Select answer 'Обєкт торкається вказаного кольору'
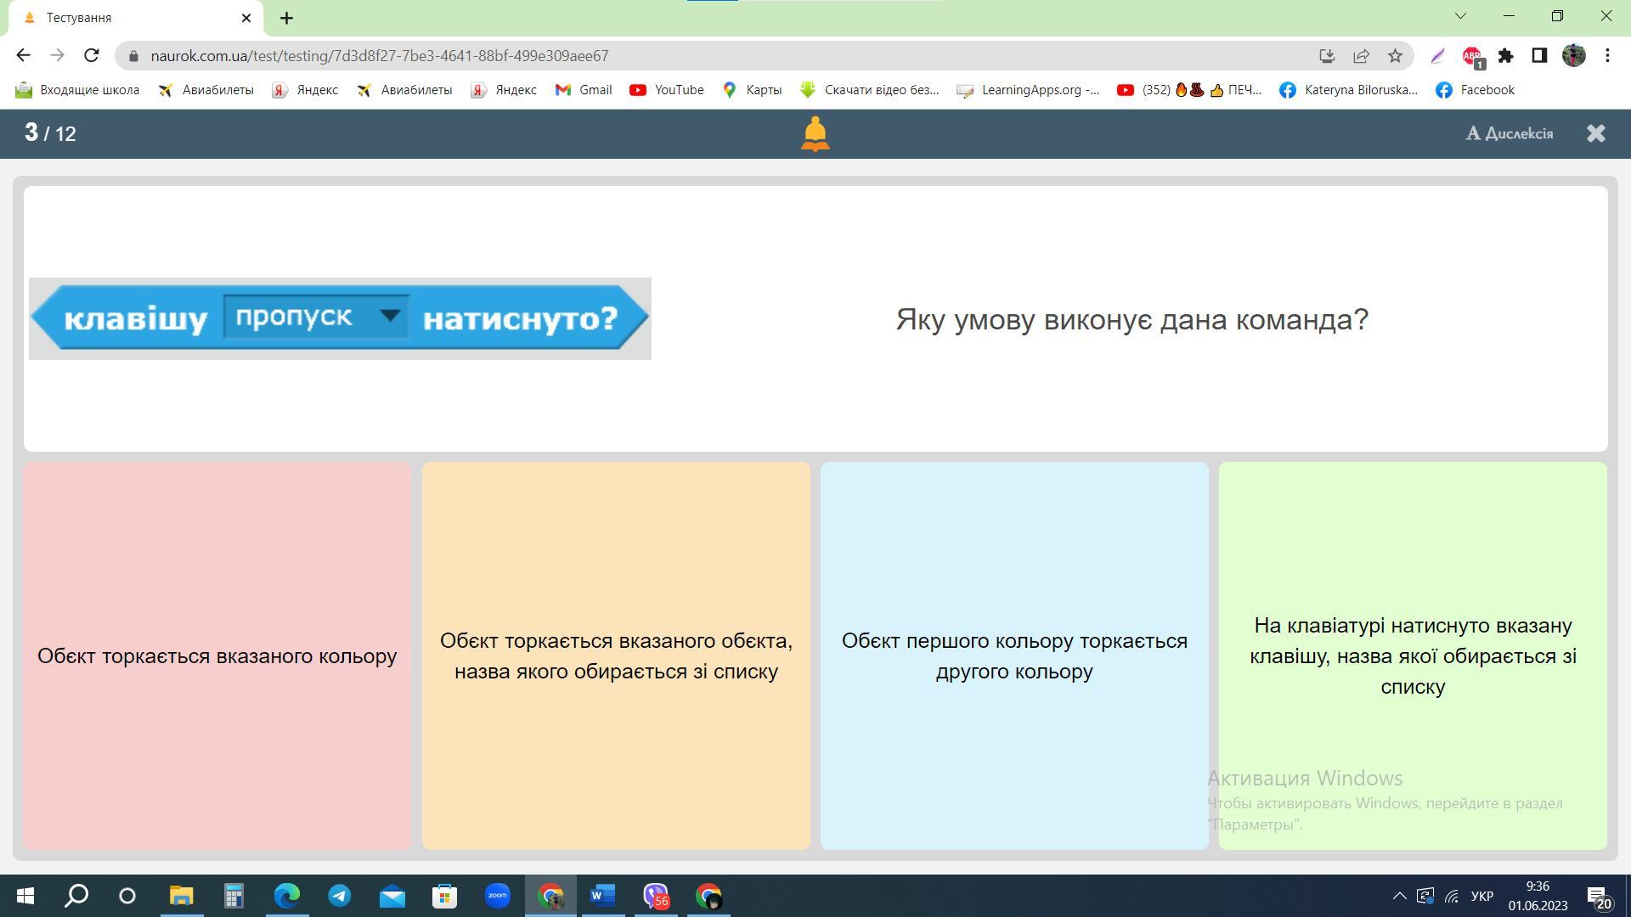The height and width of the screenshot is (917, 1631). click(x=217, y=655)
